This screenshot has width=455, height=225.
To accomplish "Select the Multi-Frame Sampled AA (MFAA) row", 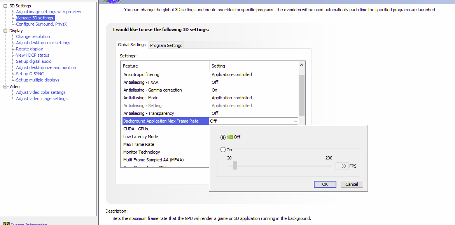I will click(165, 160).
